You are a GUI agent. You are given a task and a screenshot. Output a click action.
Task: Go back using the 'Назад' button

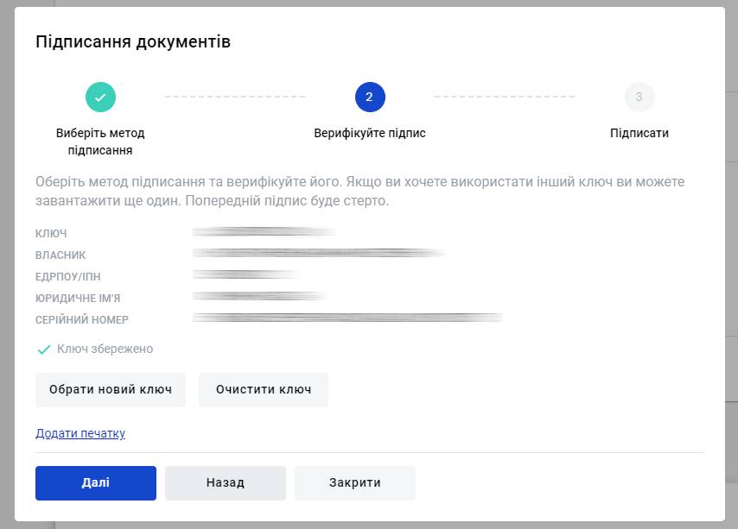point(226,483)
